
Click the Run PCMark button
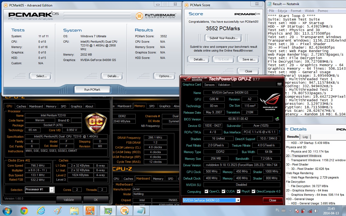coord(92,90)
